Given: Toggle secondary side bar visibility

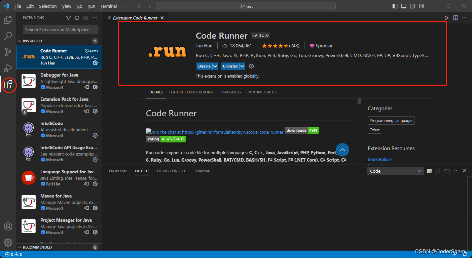Looking at the screenshot, I should (x=412, y=6).
